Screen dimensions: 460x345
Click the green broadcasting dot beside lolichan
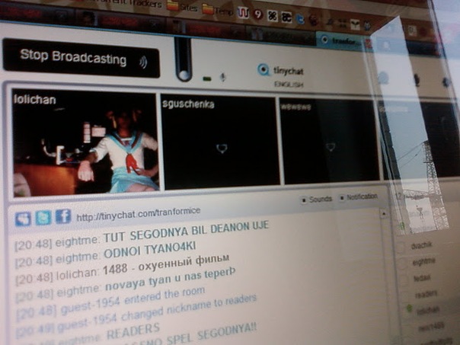point(410,308)
